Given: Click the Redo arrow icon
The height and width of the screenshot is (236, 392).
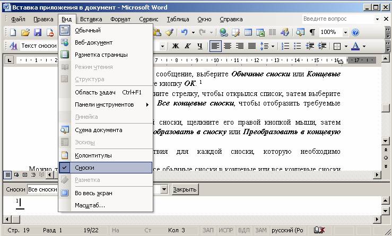Looking at the screenshot, I should (203, 32).
